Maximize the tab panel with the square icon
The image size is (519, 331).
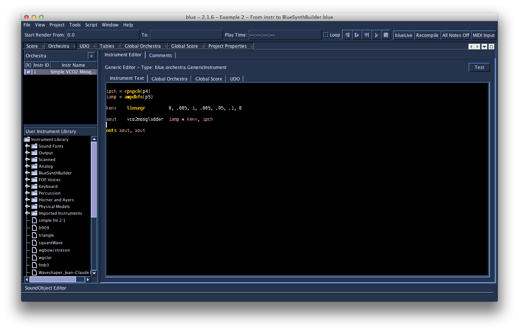491,47
